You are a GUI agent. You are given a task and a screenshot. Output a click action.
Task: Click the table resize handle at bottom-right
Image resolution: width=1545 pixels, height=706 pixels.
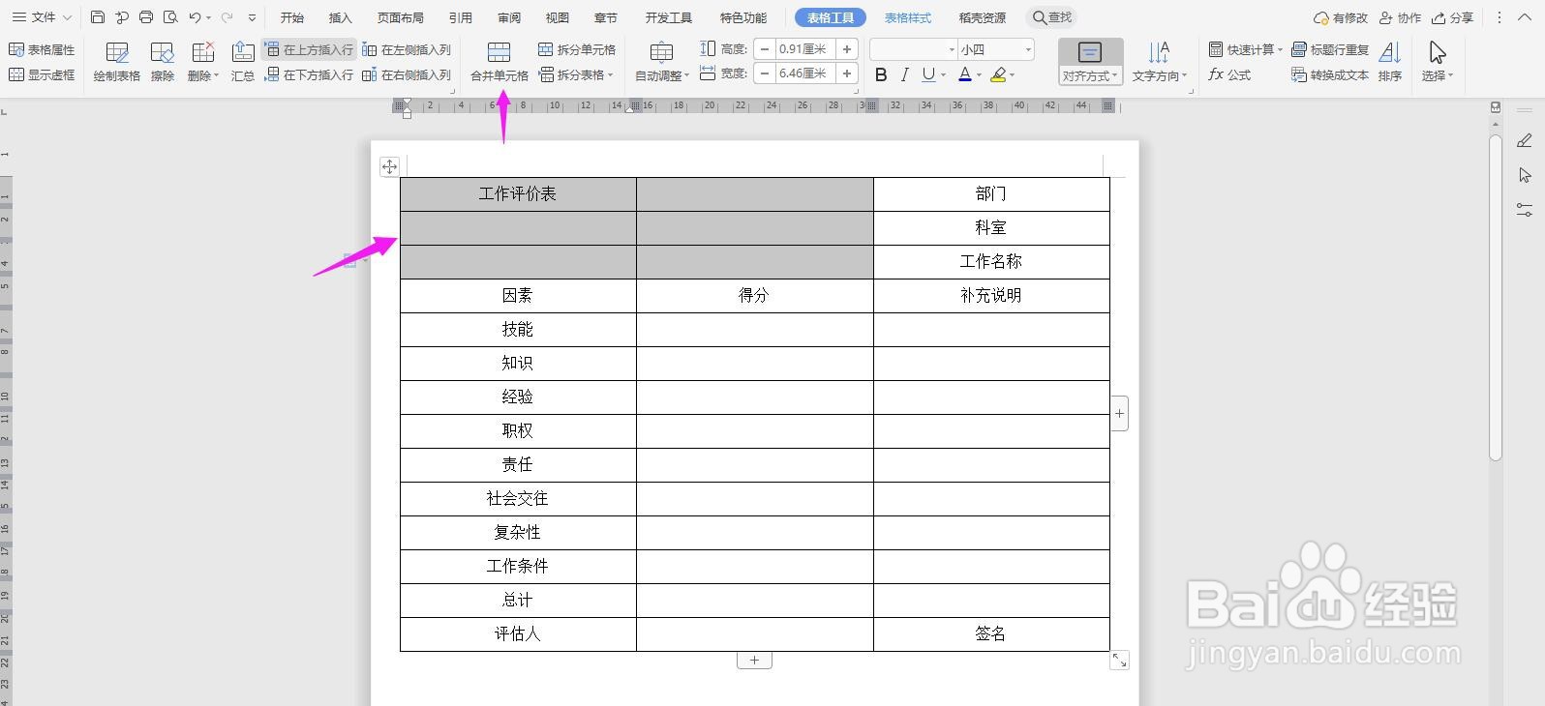(x=1119, y=660)
